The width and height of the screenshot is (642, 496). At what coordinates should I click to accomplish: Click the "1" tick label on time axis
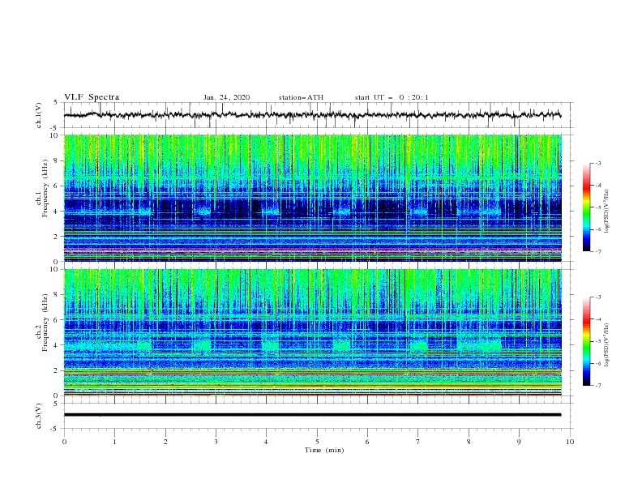click(114, 442)
